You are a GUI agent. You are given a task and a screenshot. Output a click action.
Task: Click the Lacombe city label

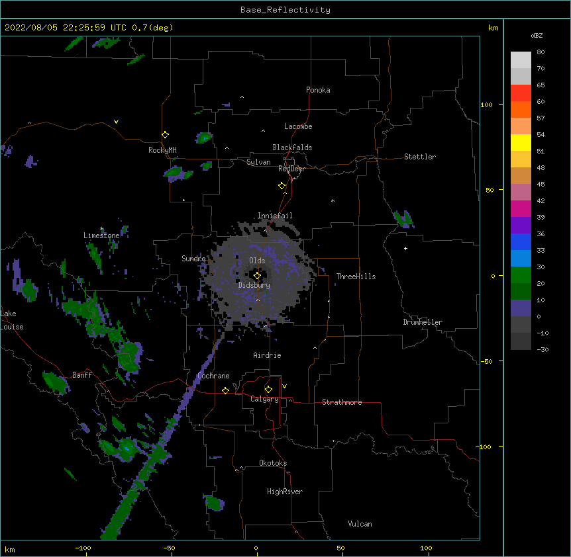(298, 126)
